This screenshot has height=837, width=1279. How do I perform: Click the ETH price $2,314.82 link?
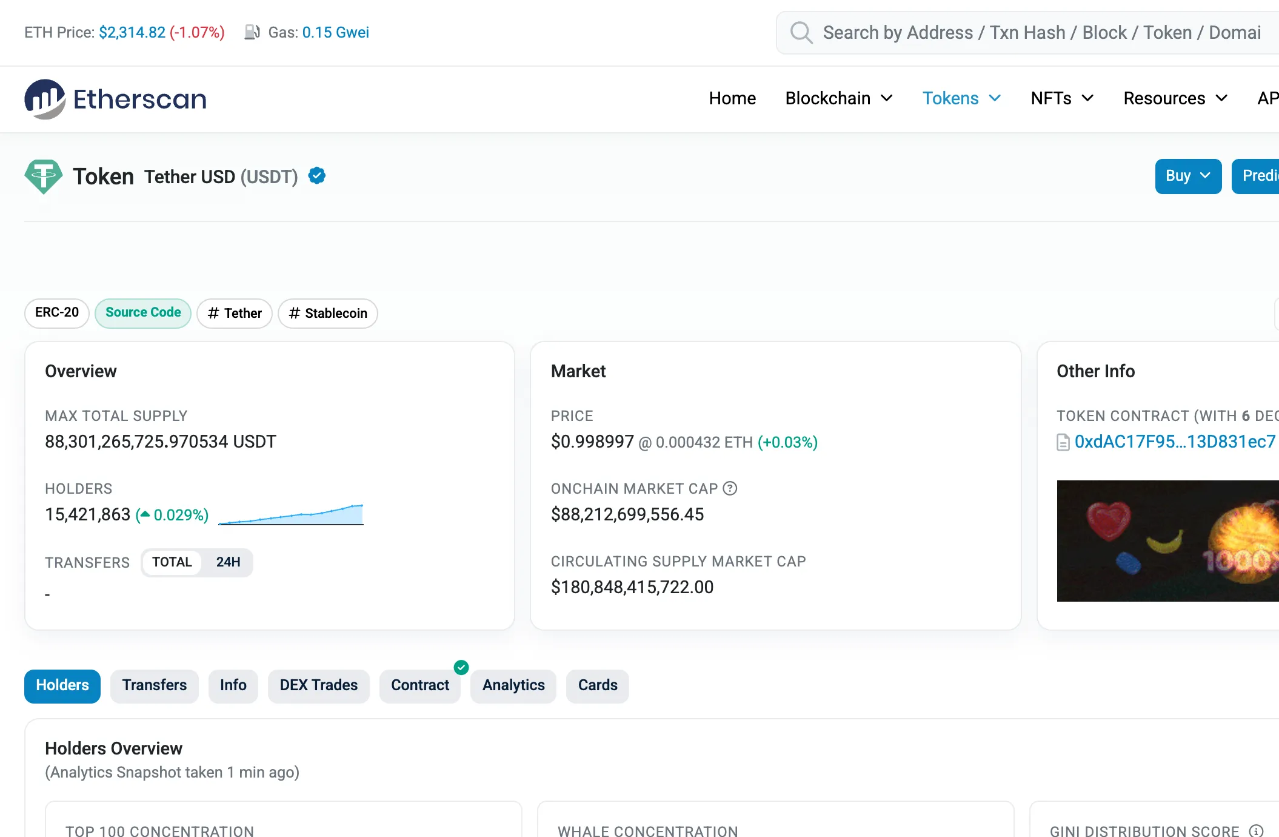[x=132, y=32]
